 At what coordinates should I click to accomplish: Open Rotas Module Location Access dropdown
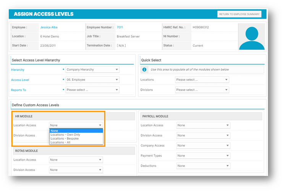[76, 160]
